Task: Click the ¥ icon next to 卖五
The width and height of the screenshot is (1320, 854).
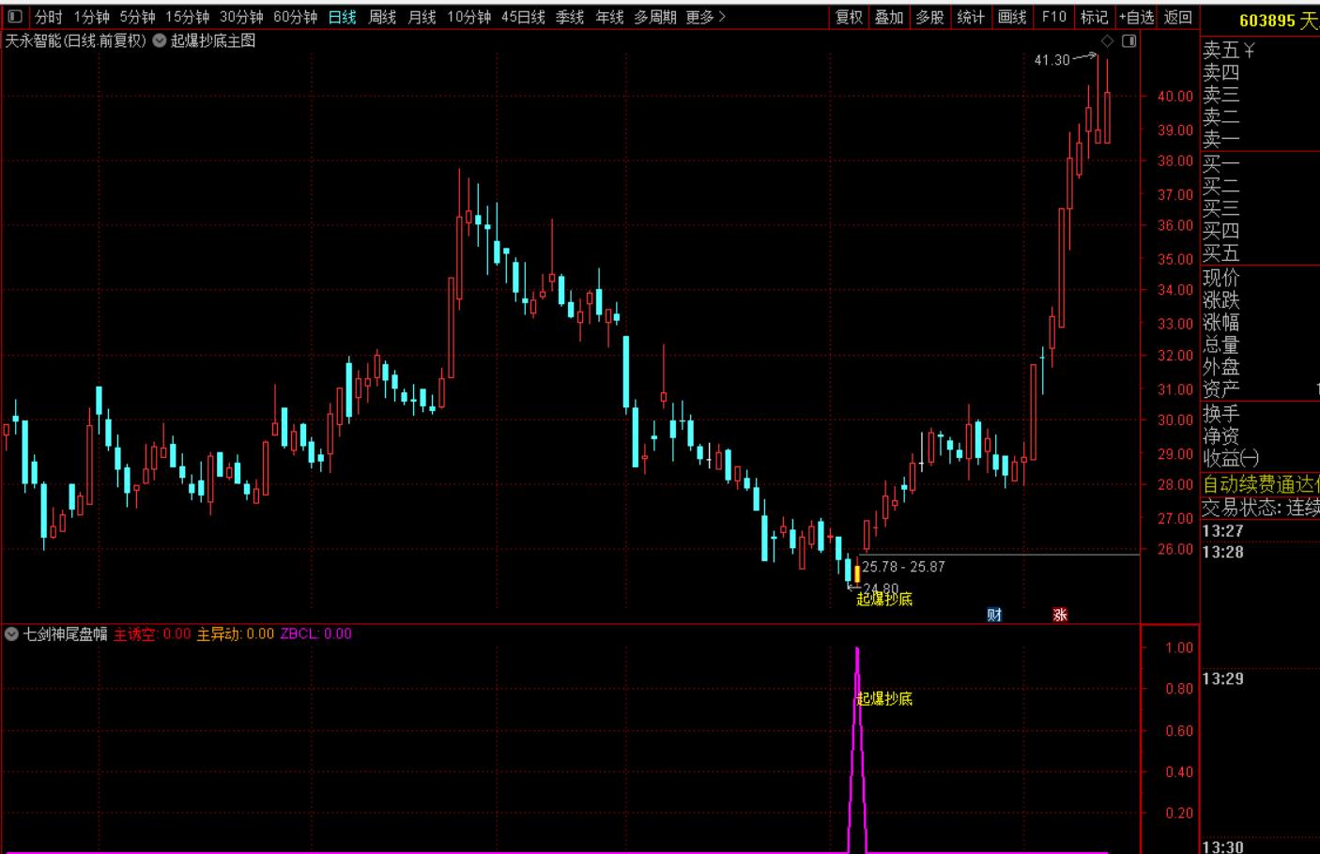Action: pos(1249,50)
